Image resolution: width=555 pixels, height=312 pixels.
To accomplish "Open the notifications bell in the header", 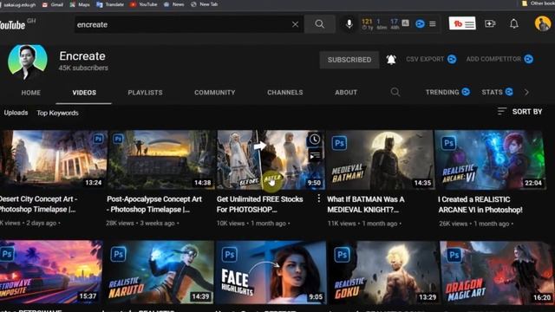I will (x=514, y=23).
